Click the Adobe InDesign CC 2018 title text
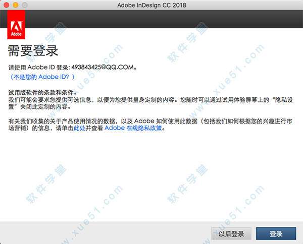This screenshot has width=303, height=244. pos(151,5)
